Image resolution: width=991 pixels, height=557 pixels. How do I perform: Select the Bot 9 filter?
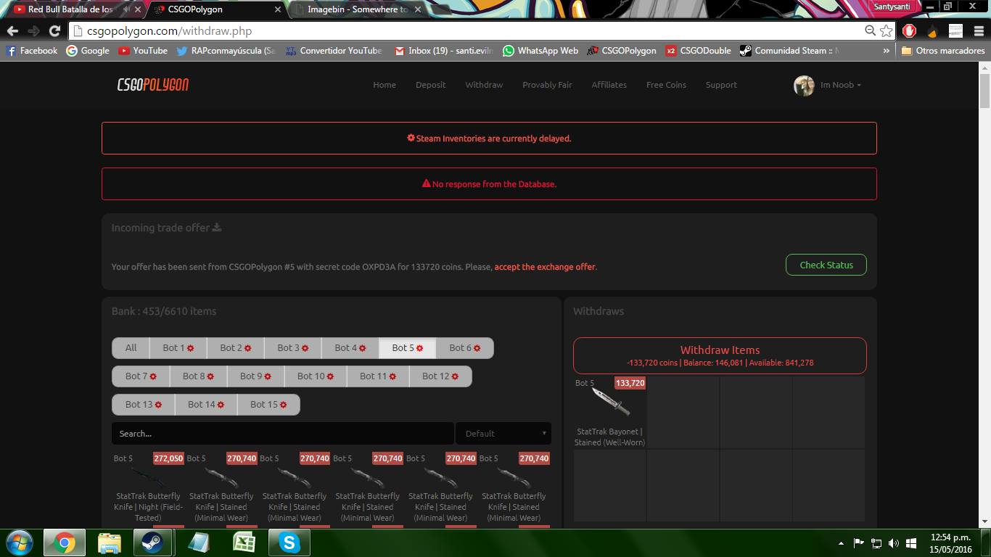[256, 376]
